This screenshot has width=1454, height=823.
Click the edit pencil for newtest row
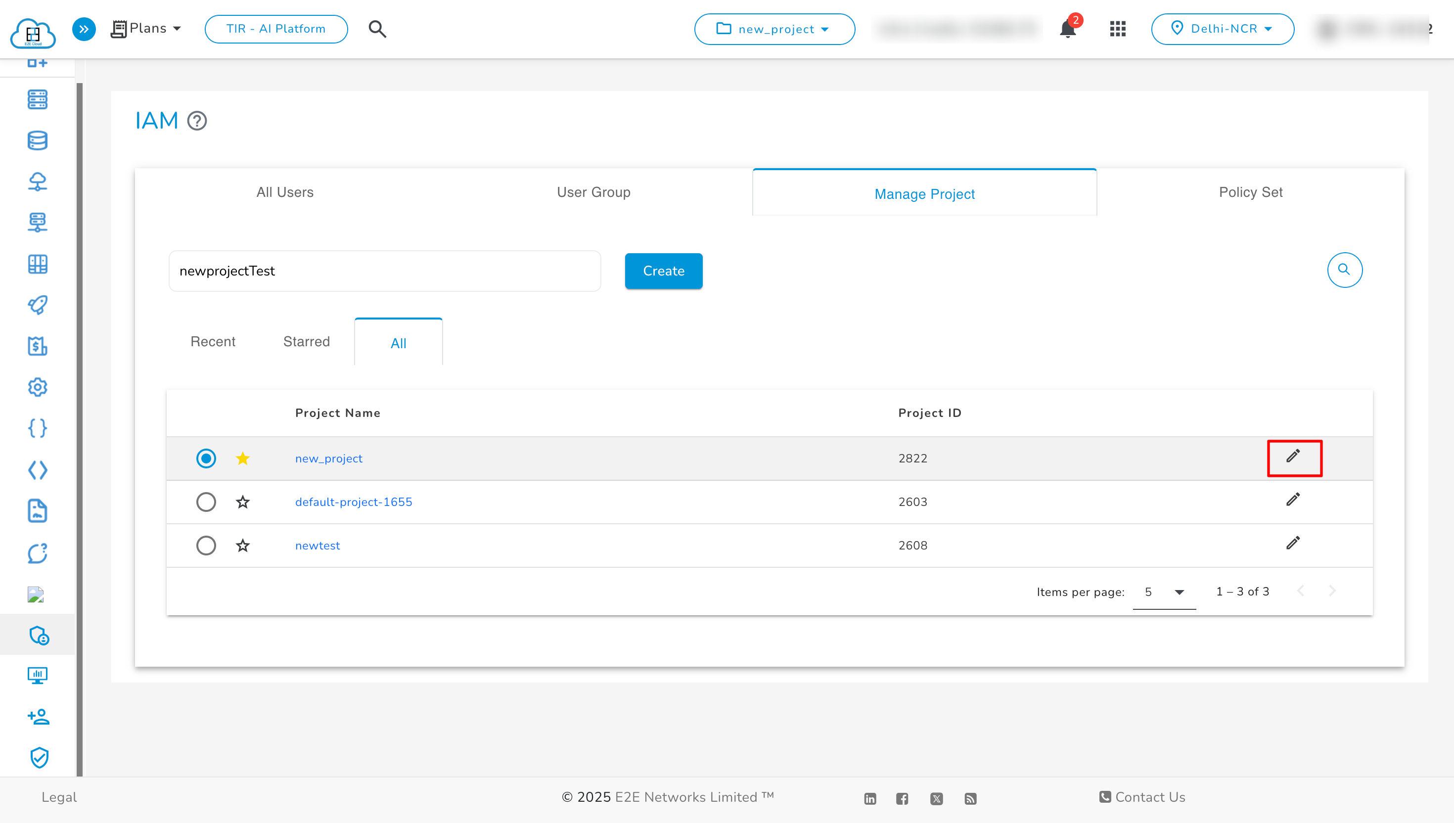[x=1293, y=543]
